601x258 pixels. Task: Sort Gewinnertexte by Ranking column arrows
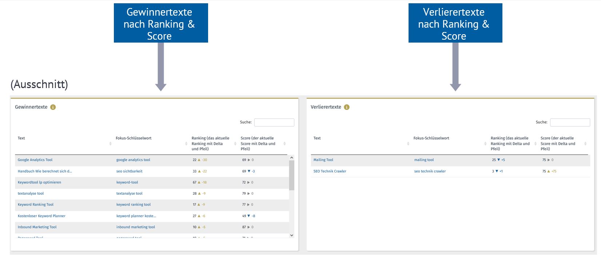(x=235, y=144)
